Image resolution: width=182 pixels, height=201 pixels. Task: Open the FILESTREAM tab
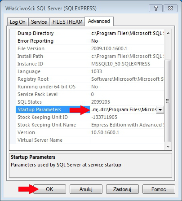(67, 22)
